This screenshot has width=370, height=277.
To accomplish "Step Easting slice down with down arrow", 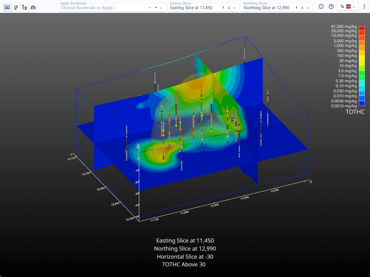I will click(x=229, y=8).
